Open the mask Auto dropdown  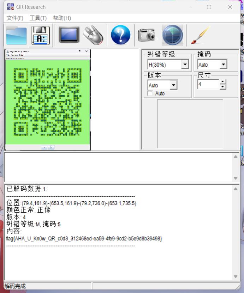(223, 65)
